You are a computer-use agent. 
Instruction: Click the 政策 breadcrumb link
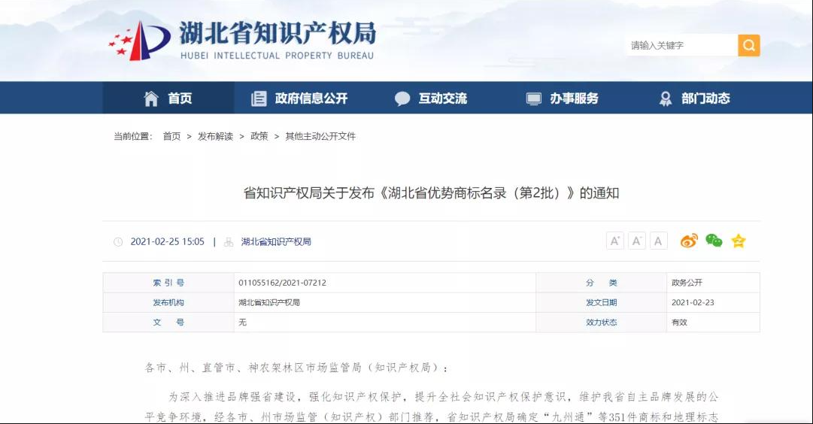pyautogui.click(x=259, y=137)
